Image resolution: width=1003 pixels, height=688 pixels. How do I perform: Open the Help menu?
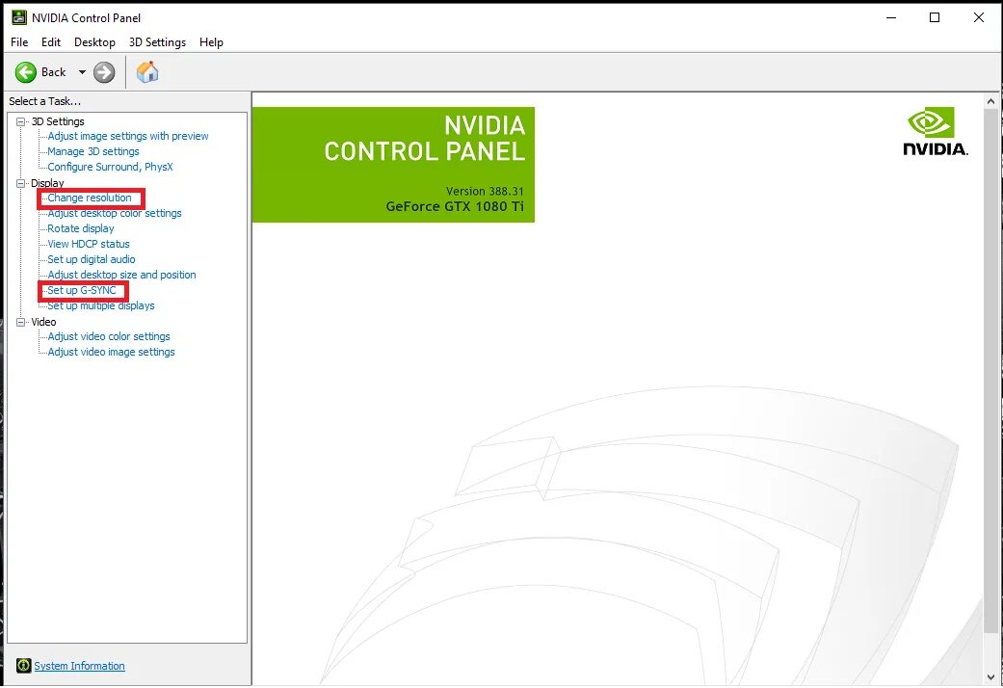point(211,42)
